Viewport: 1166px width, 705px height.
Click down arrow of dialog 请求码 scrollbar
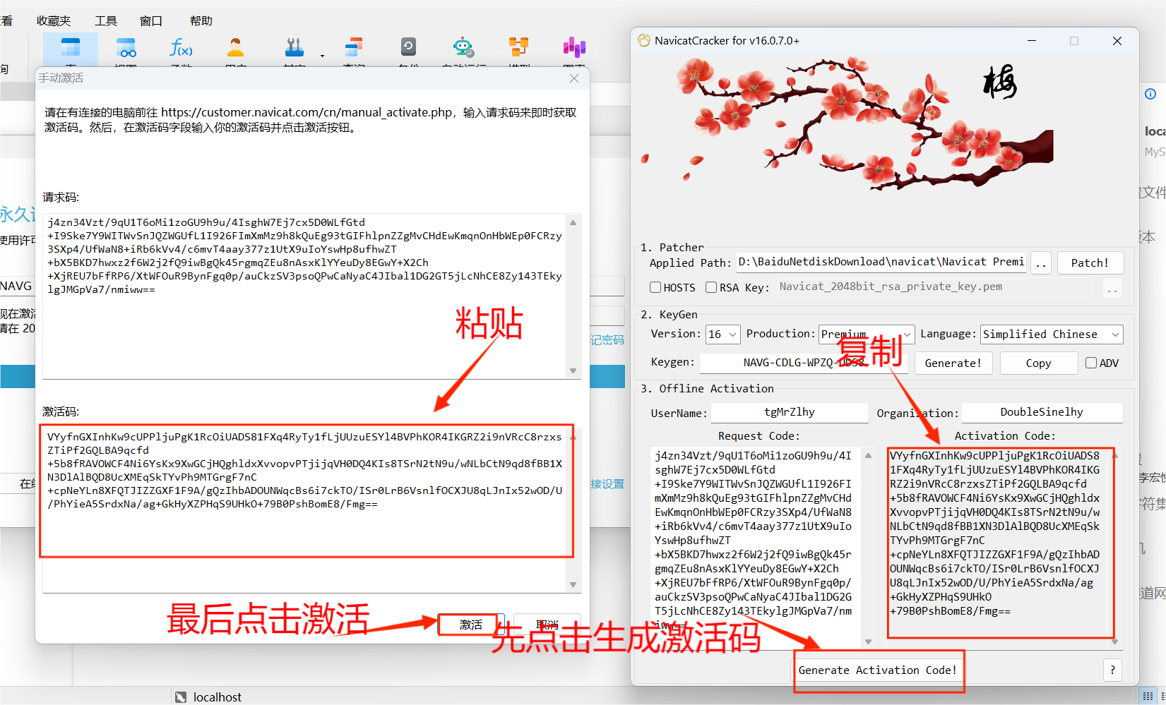(573, 370)
